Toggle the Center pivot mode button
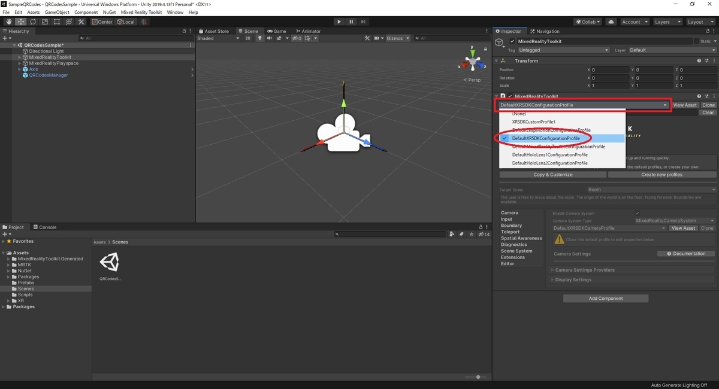 coord(102,22)
